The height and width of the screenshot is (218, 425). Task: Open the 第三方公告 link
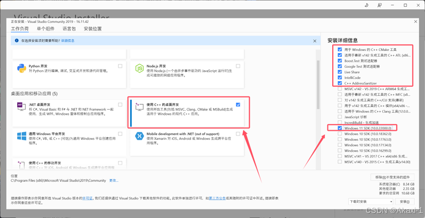pyautogui.click(x=217, y=198)
